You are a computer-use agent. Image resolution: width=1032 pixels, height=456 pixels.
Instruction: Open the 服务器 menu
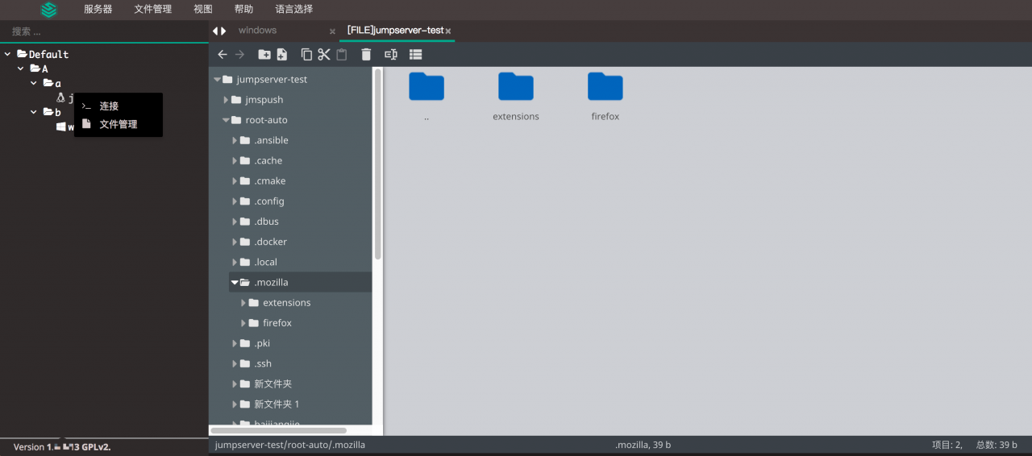pos(98,10)
